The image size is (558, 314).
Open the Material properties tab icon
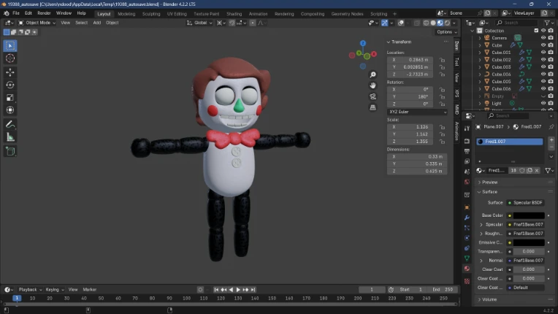coord(467,269)
